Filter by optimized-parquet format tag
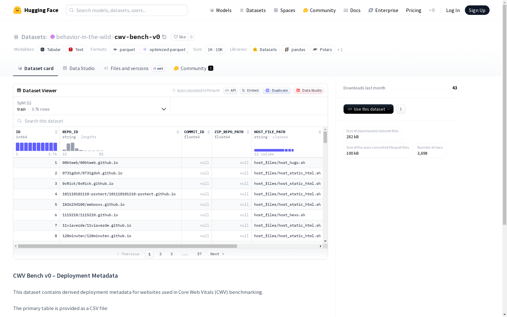The image size is (507, 317). [x=164, y=49]
